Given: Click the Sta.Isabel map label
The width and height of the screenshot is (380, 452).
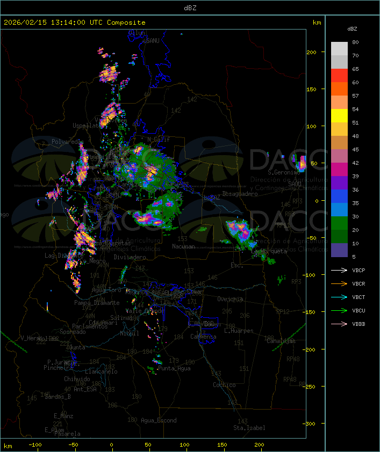Looking at the screenshot, I should [x=249, y=428].
